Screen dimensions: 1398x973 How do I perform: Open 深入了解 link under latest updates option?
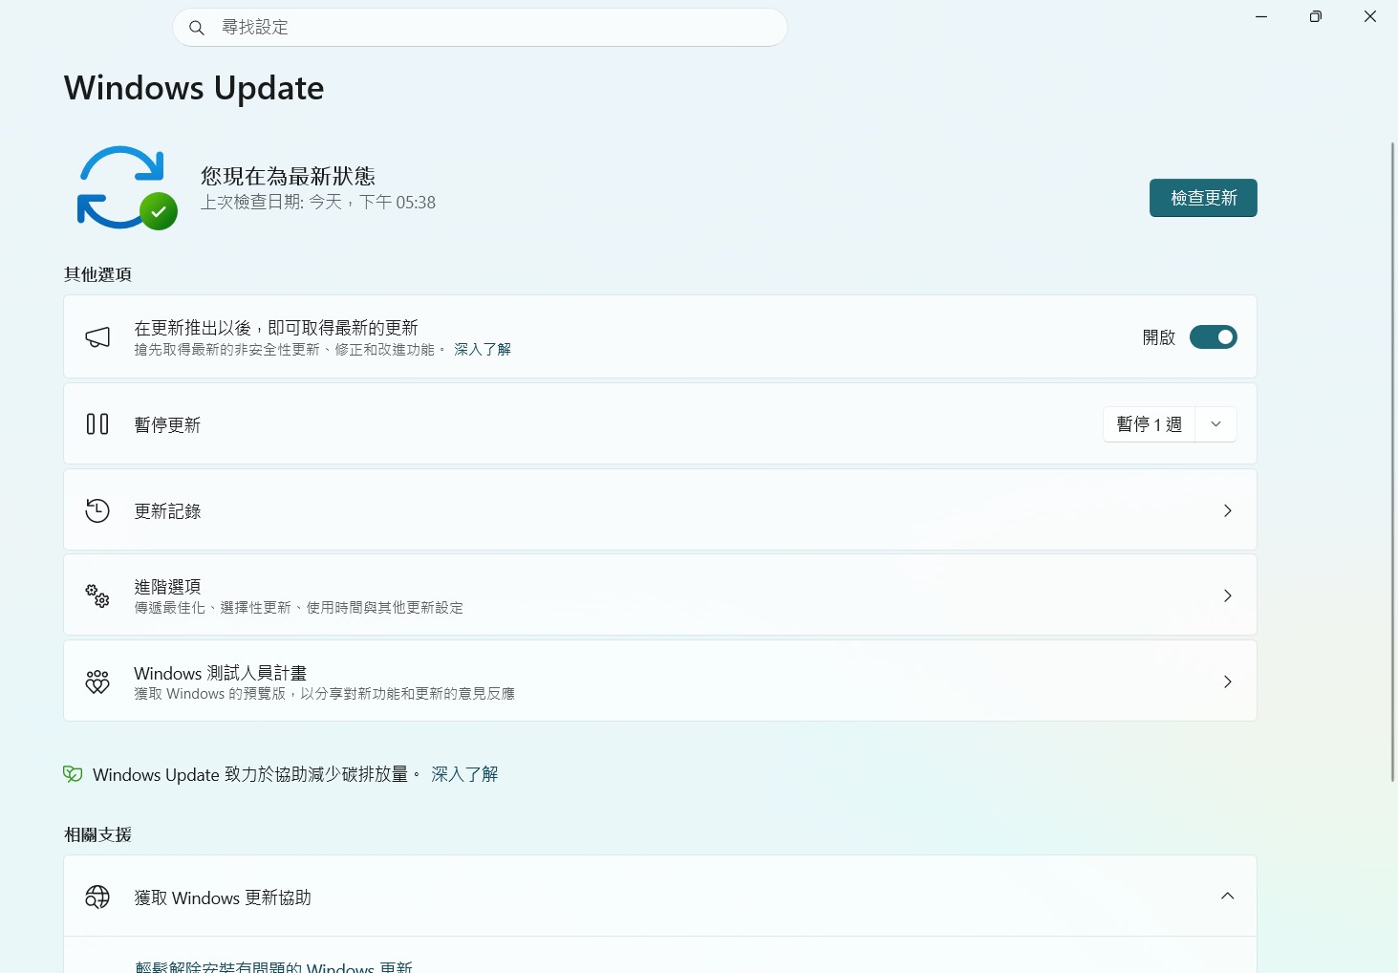click(x=483, y=350)
